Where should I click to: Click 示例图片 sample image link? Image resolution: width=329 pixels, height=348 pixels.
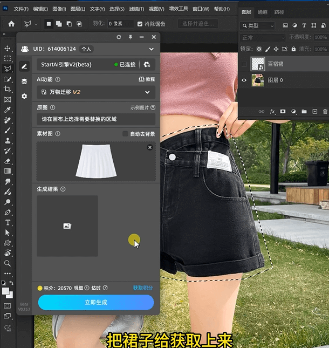(x=140, y=108)
